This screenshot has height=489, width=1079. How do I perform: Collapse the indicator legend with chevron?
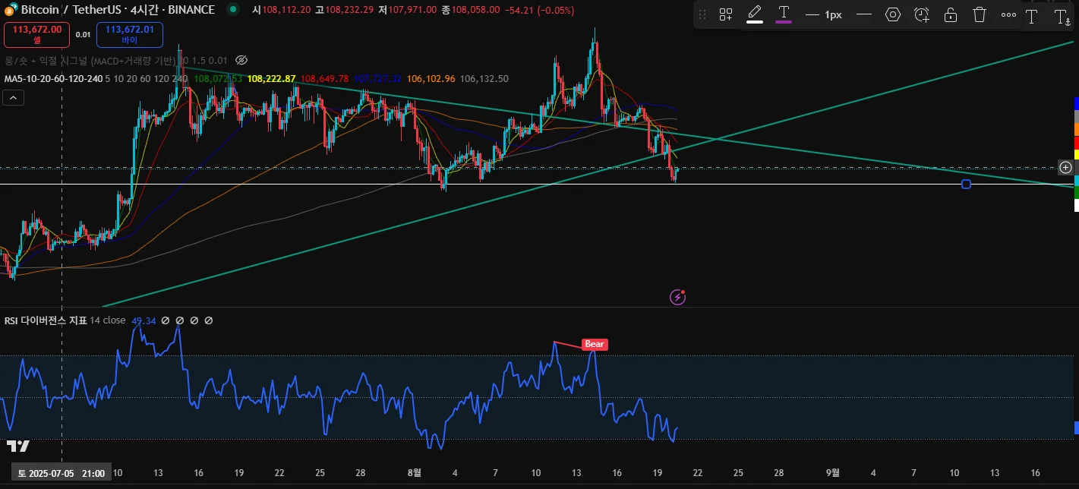[x=13, y=97]
